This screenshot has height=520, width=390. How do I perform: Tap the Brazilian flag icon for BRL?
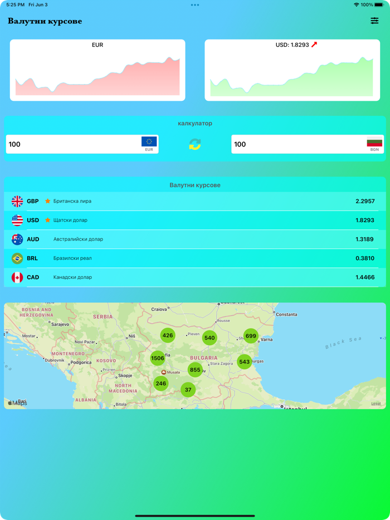point(17,258)
